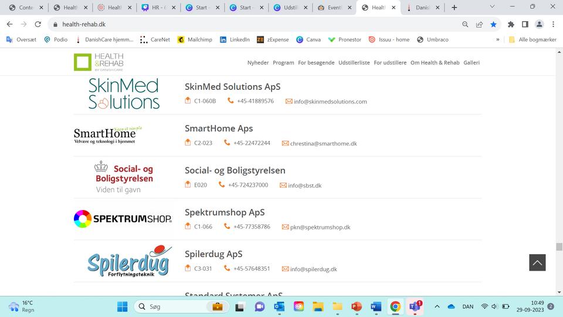This screenshot has height=317, width=563.
Task: Open the Alle bogmærker folder
Action: [533, 39]
